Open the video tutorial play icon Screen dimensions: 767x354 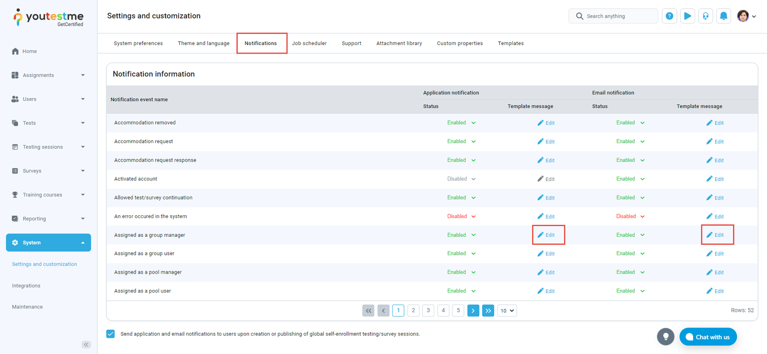pos(687,16)
